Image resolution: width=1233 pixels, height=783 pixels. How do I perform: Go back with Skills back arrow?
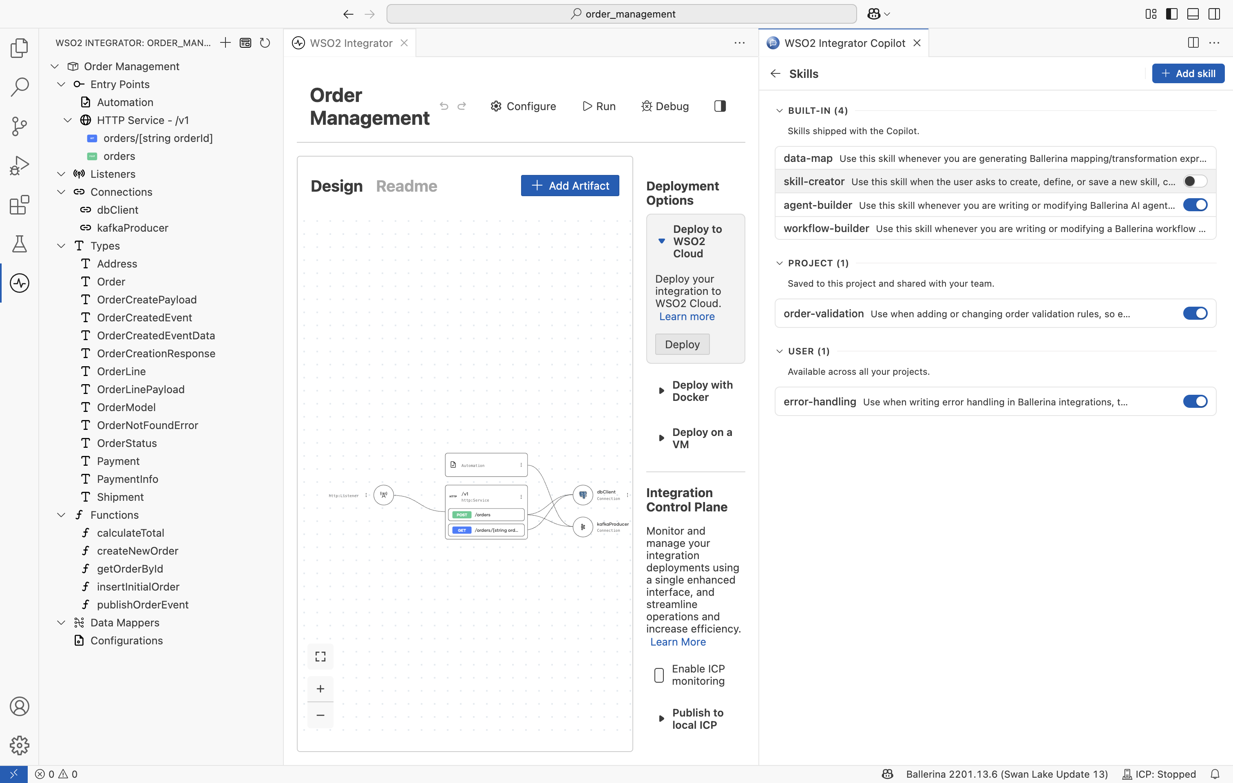pos(775,74)
